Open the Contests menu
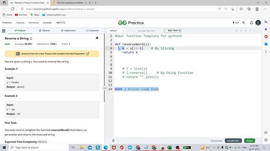Screen dimensions: 270x151 47,23
